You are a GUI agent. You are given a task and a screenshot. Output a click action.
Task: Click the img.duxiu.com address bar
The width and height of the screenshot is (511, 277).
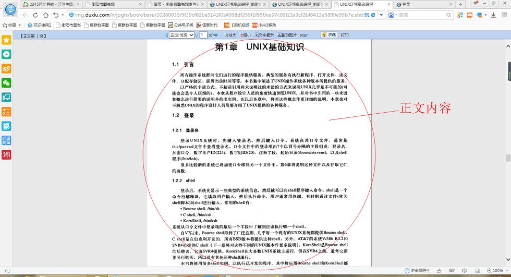[x=218, y=15]
